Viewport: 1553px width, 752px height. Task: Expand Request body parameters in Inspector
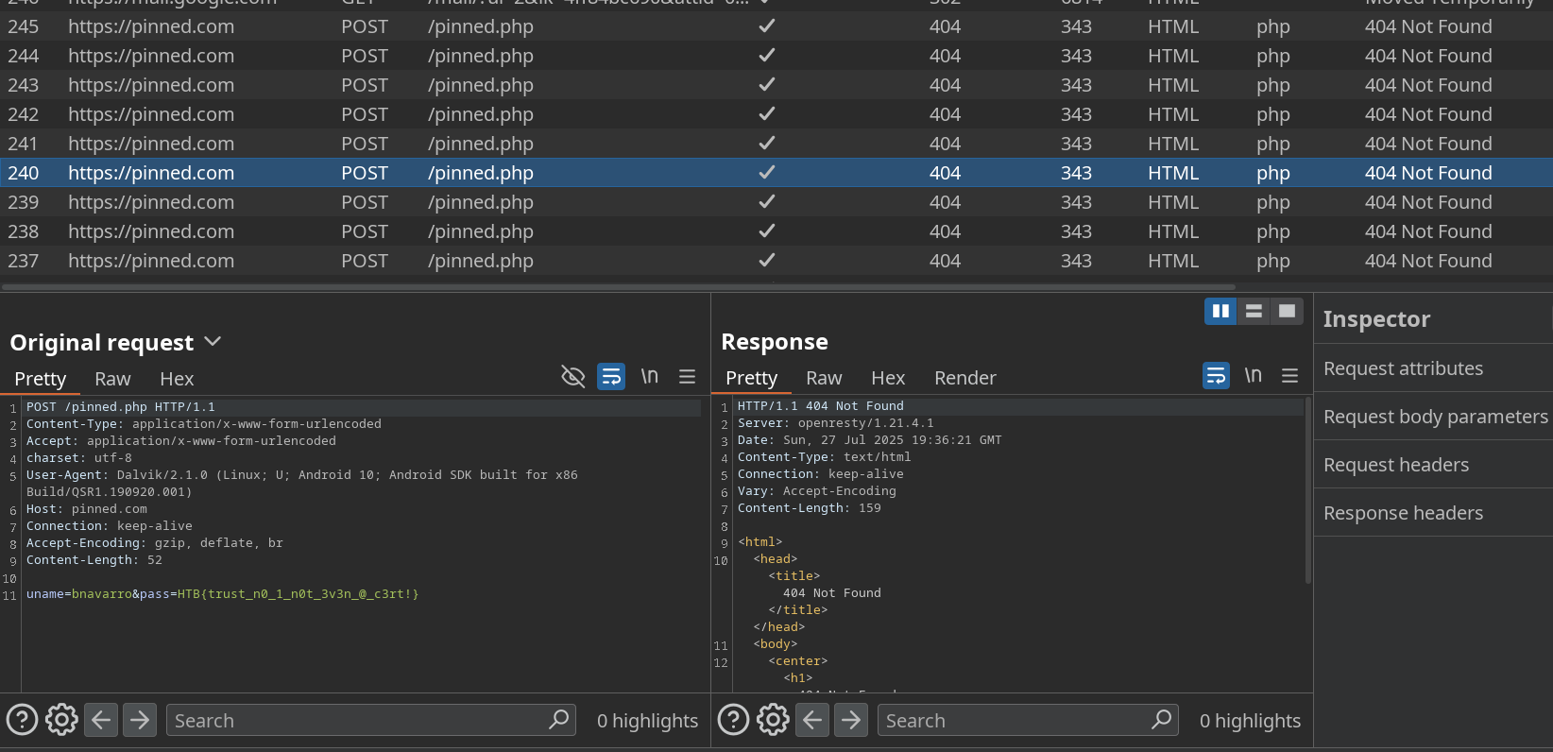(1433, 417)
